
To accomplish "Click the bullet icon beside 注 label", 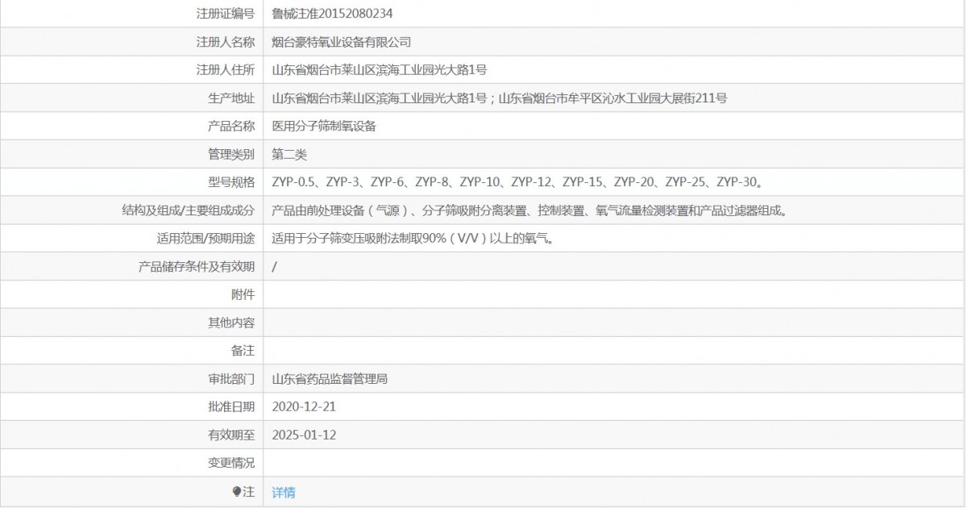I will tap(236, 491).
